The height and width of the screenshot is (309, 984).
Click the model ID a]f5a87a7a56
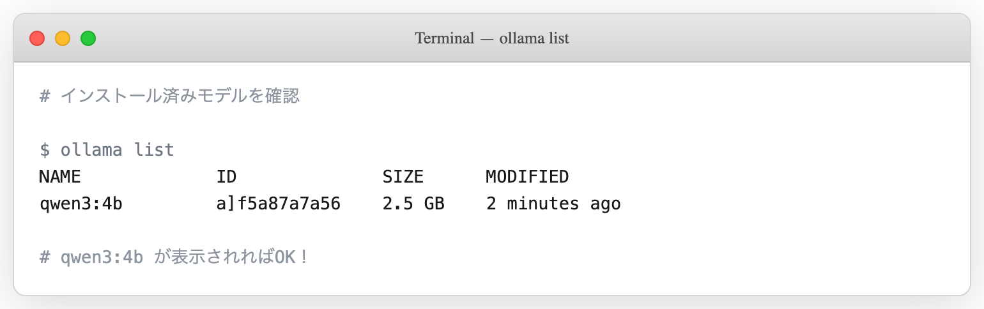[x=278, y=204]
